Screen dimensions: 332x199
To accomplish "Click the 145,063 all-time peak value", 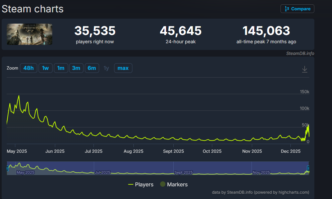I will coord(266,31).
